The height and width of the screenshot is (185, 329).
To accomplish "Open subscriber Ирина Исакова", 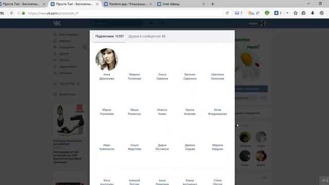I will pyautogui.click(x=190, y=112).
